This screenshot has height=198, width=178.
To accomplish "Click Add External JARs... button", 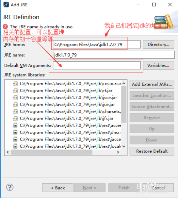I will point(152,84).
